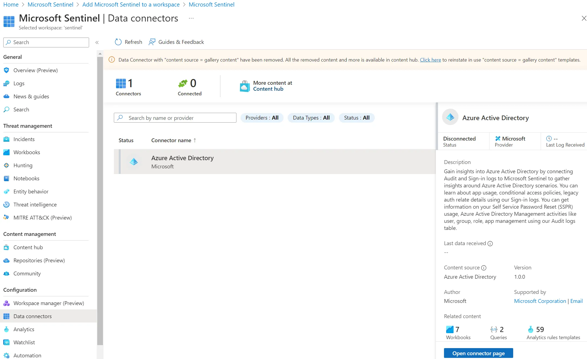Click the Open connector page button
Screen dimensions: 587x359
click(478, 353)
